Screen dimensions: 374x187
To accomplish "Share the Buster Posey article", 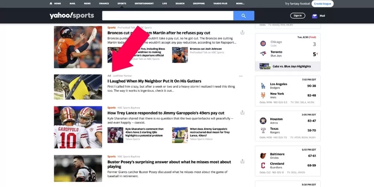I will click(x=243, y=161).
